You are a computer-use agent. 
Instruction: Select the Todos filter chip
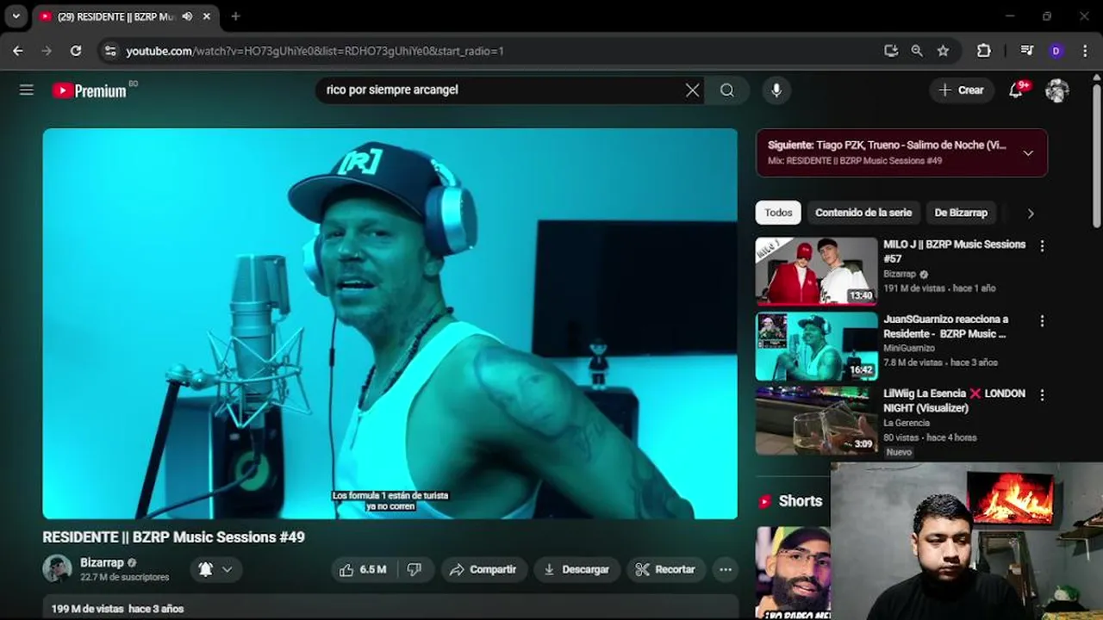[x=778, y=213]
